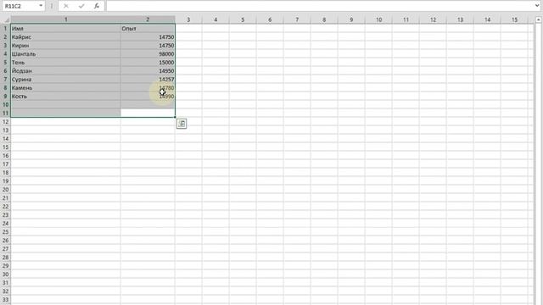Click the value 14550 for Йодзан

(148, 71)
